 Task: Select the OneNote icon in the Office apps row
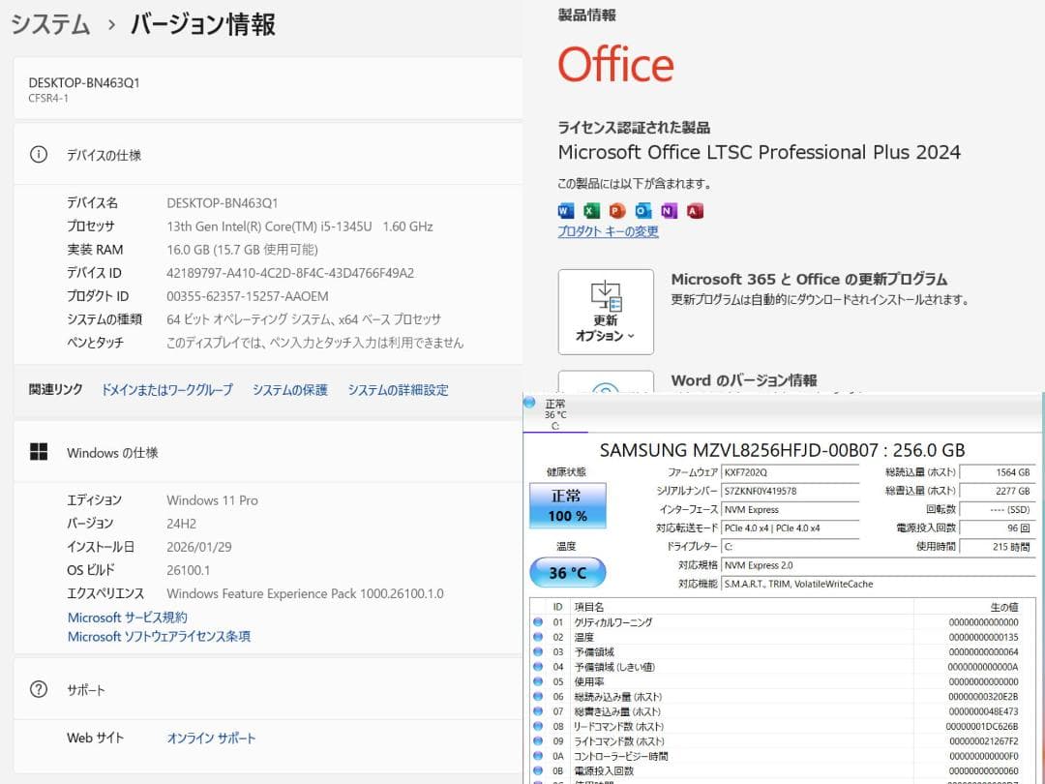[669, 210]
